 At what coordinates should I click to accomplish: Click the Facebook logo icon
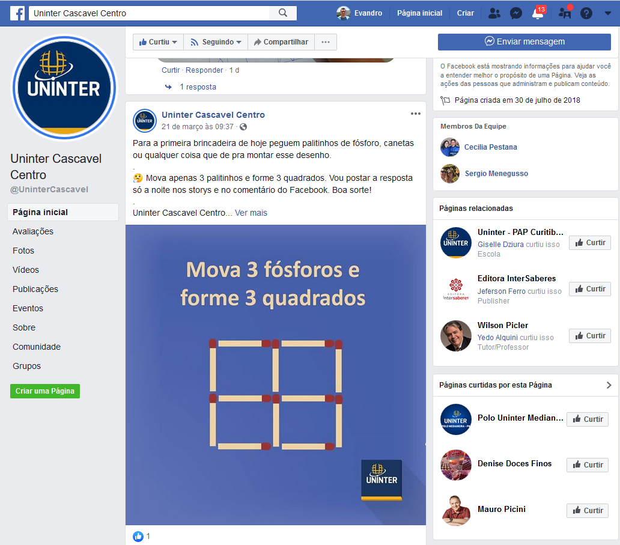17,13
